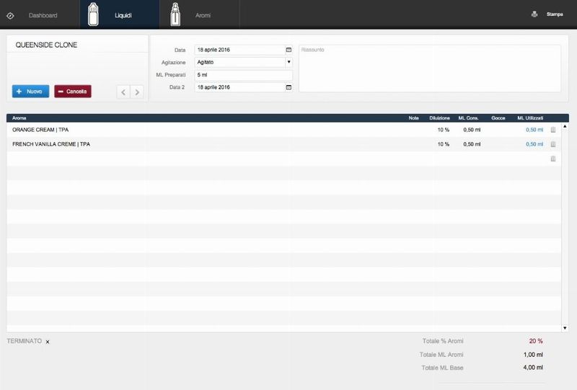Click blue 0,50 ml of ORANGE CREAM
This screenshot has height=390, width=577.
(x=534, y=130)
